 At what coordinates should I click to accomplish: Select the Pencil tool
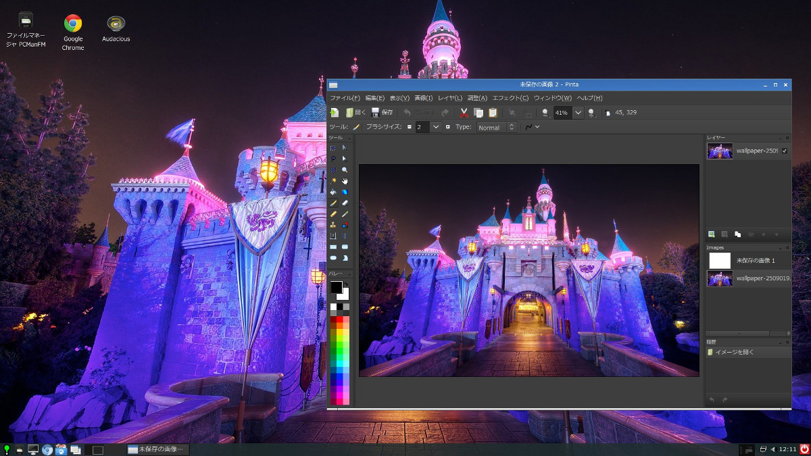pos(333,214)
